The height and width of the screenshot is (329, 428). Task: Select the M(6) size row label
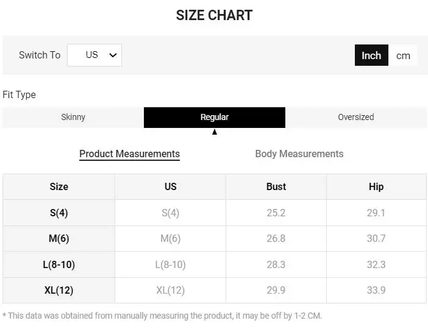point(59,238)
